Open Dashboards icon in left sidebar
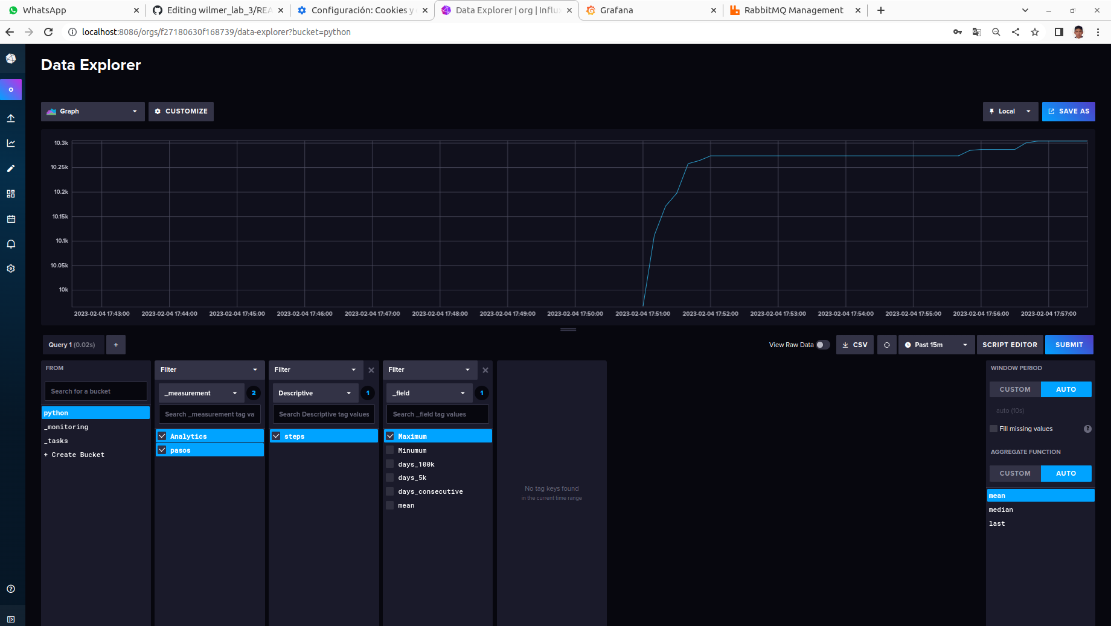The width and height of the screenshot is (1111, 626). click(x=11, y=194)
